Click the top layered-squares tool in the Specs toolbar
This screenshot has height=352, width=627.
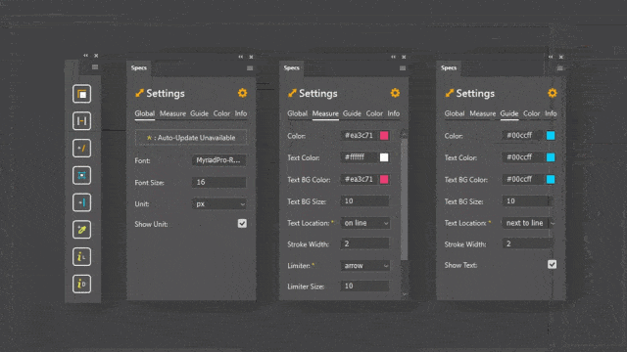[x=81, y=94]
